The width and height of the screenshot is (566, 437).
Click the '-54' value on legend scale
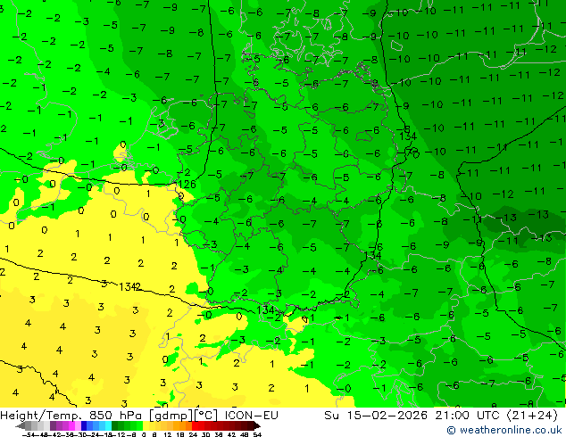[29, 434]
